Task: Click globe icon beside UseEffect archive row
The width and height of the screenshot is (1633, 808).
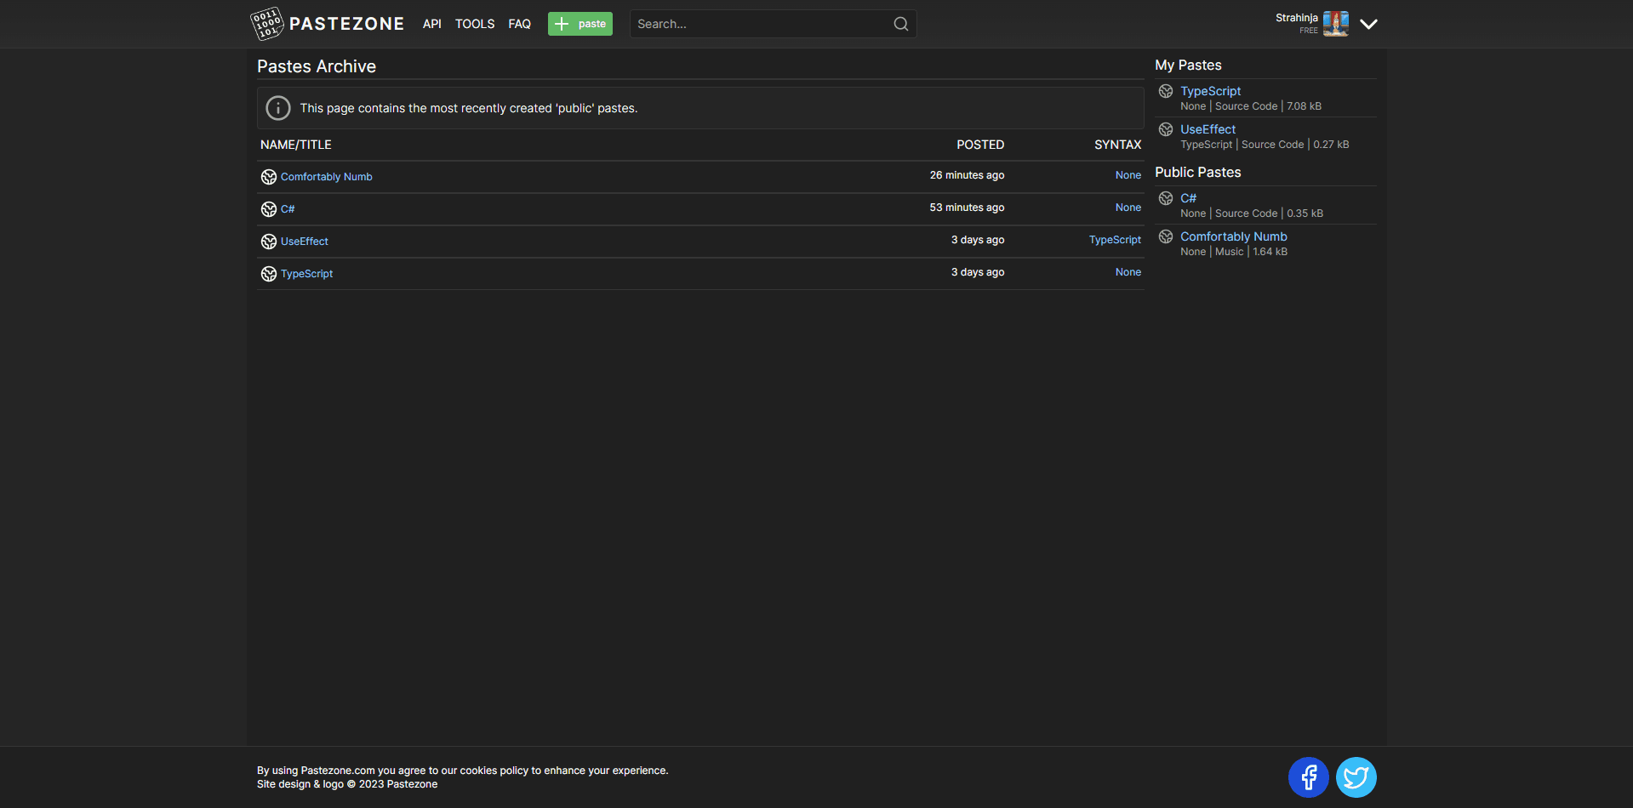Action: 269,242
